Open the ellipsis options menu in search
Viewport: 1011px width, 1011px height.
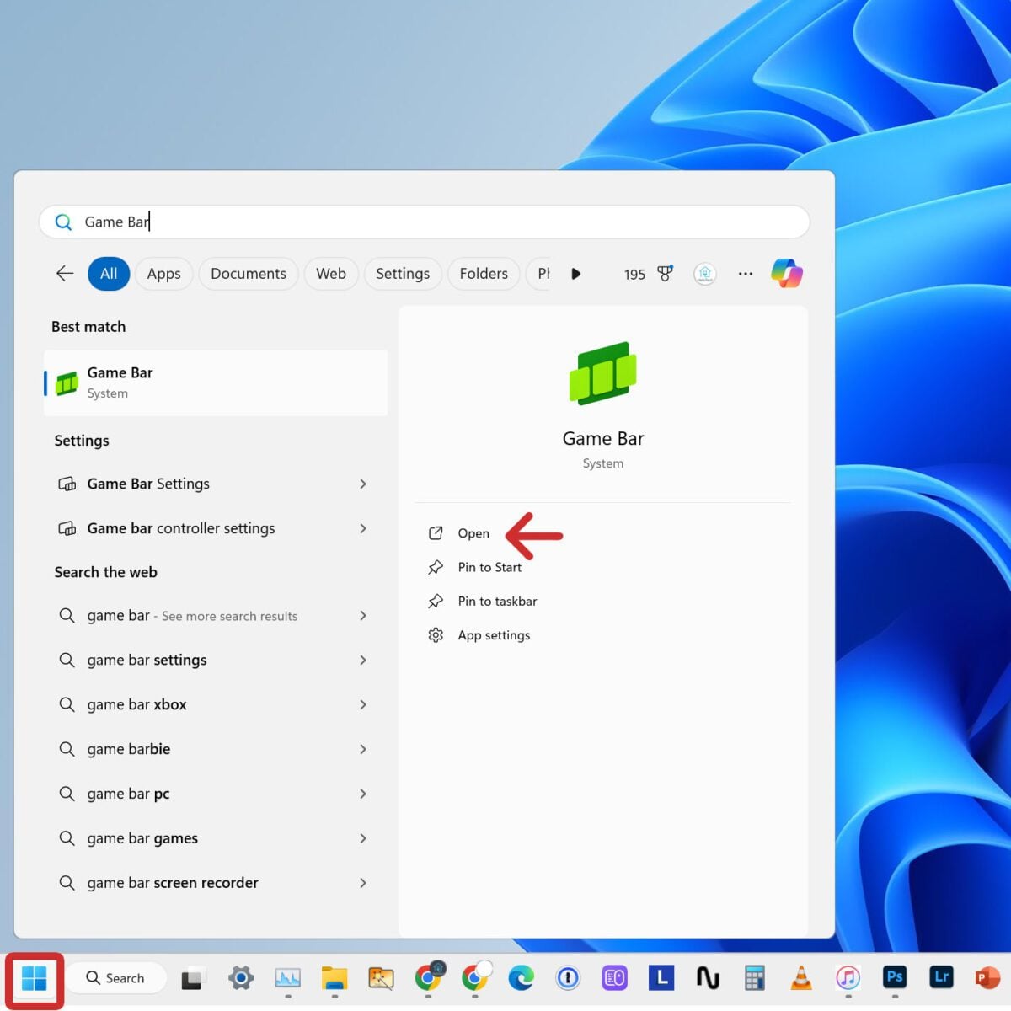745,273
